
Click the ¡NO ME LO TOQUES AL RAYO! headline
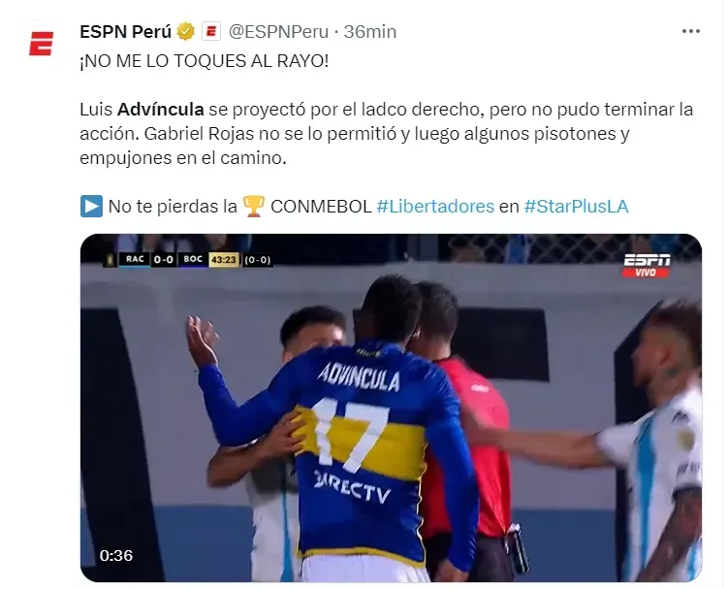coord(205,61)
